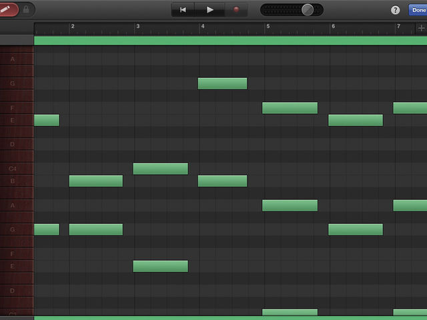Select the high G note in bar 4

click(x=222, y=83)
